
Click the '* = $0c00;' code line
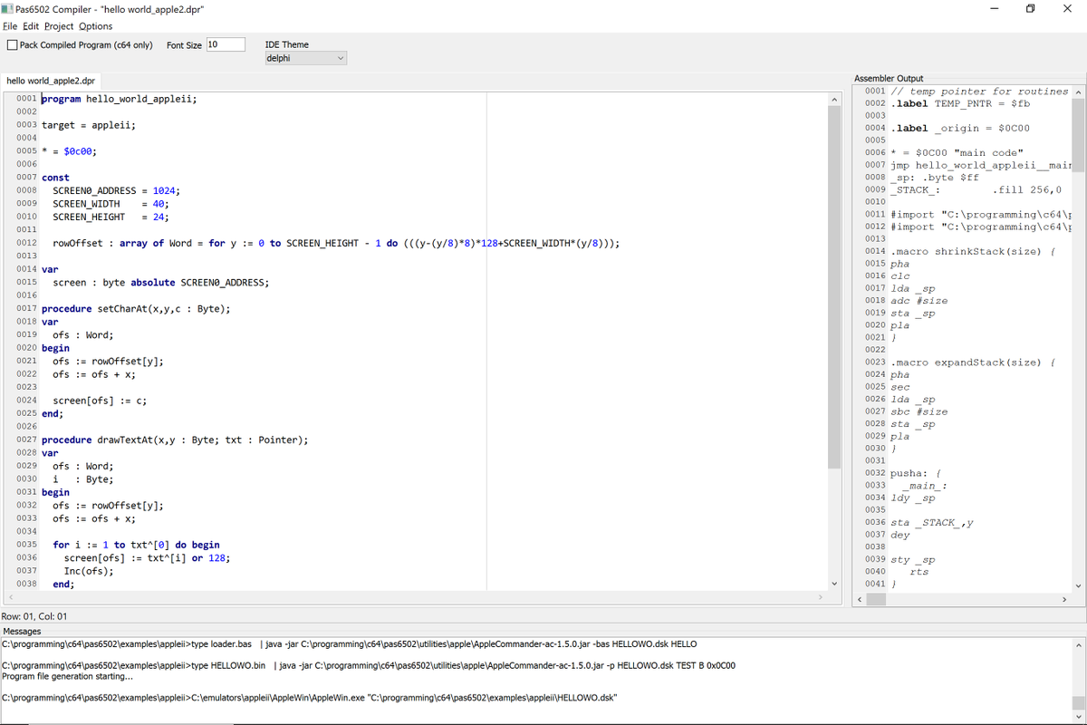[69, 151]
